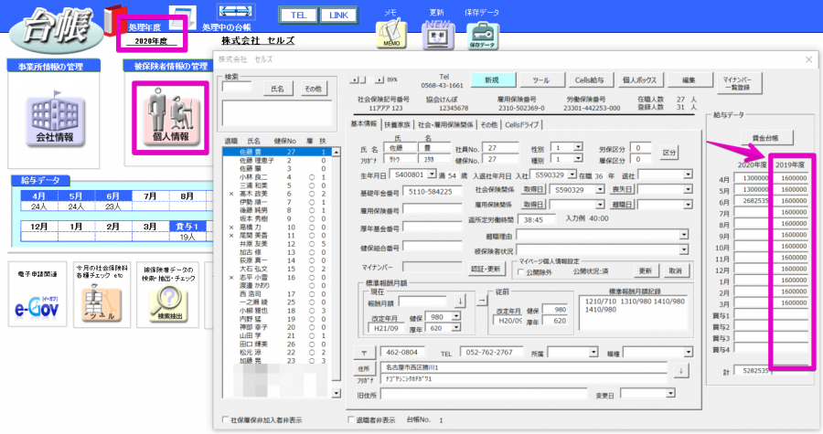Open the 賃金台帳 button

coord(765,138)
